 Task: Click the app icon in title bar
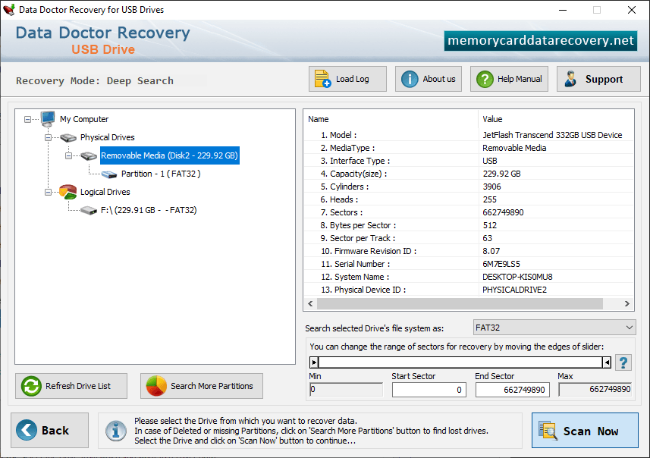[x=8, y=10]
